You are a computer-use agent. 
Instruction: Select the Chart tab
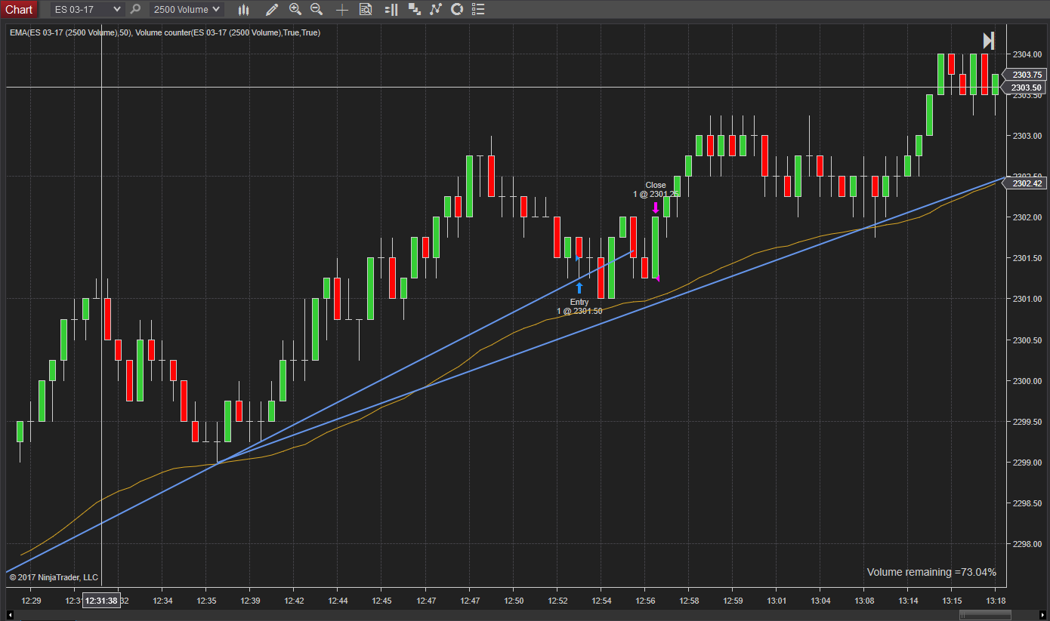(x=19, y=9)
